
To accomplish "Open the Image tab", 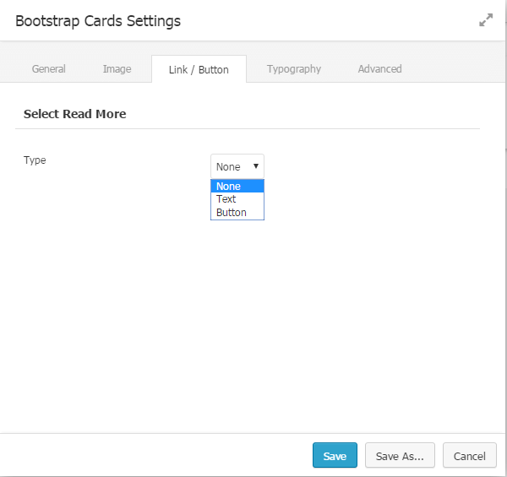I will tap(117, 69).
